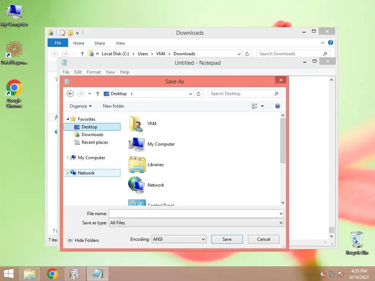Viewport: 375px width, 281px height.
Task: Switch to Explorer View tab
Action: coord(120,43)
